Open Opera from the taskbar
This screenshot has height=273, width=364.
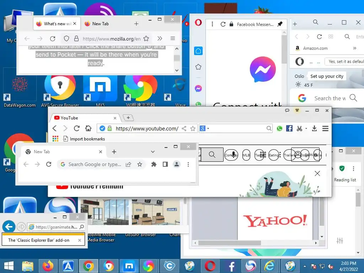click(x=210, y=266)
